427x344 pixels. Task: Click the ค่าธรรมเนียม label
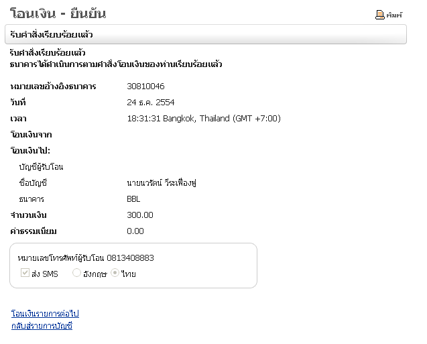point(34,231)
